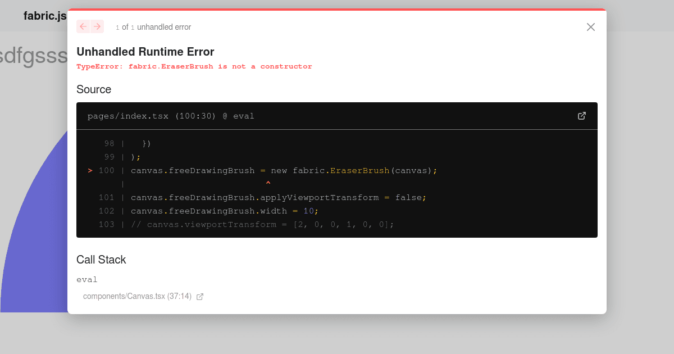Click the eval call stack entry
674x354 pixels.
87,279
